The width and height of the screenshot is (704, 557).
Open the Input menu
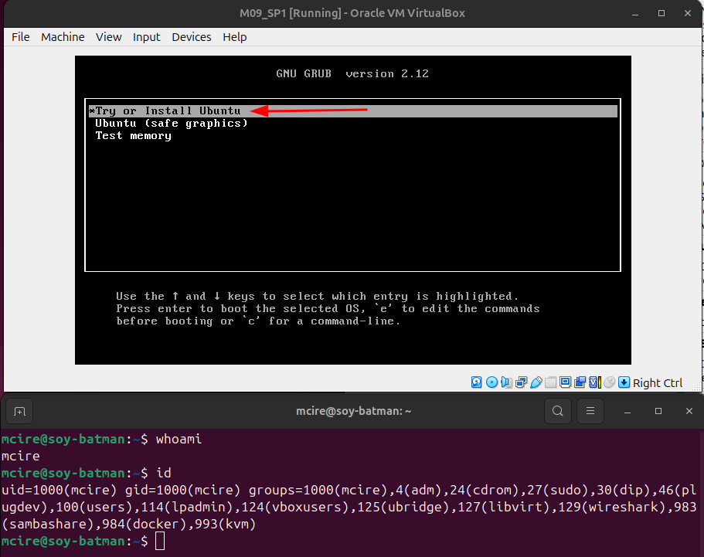point(147,37)
